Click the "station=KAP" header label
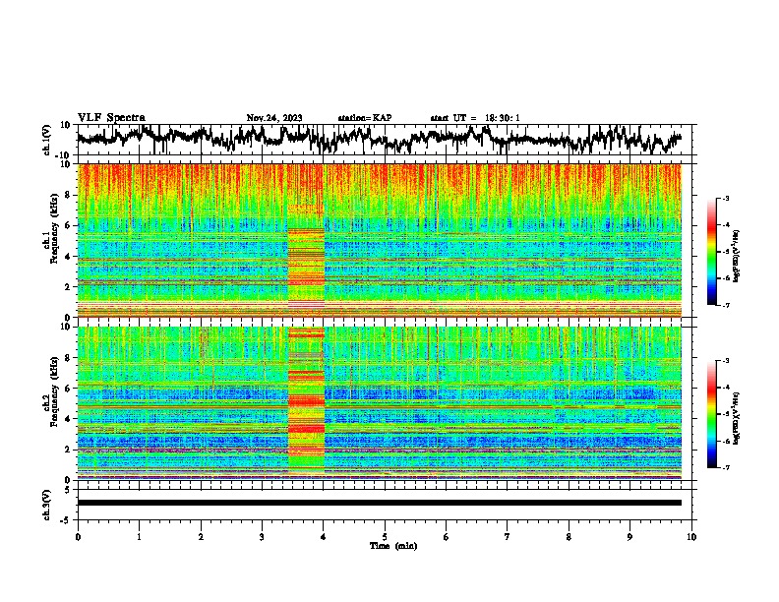 click(365, 118)
